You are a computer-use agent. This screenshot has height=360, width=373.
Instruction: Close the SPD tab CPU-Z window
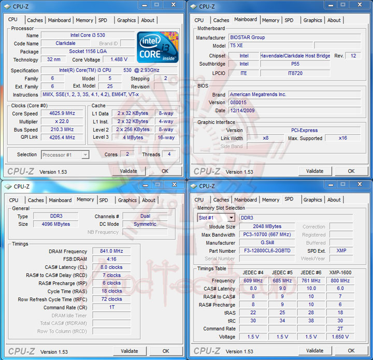pos(360,184)
